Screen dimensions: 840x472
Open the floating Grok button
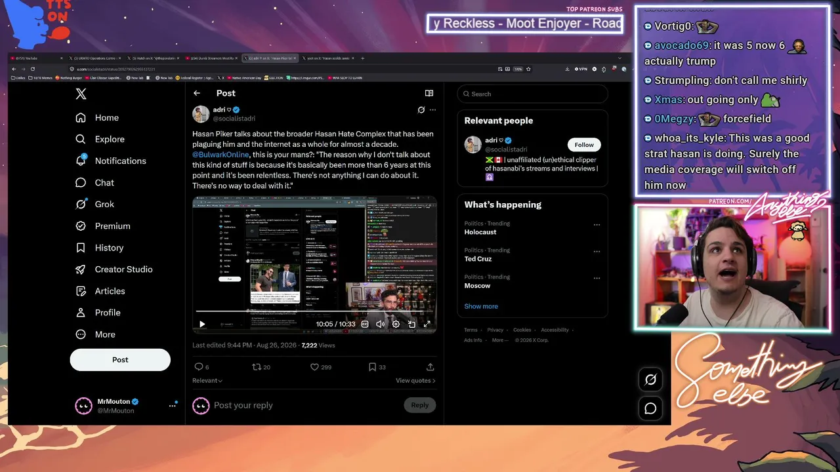pyautogui.click(x=650, y=380)
